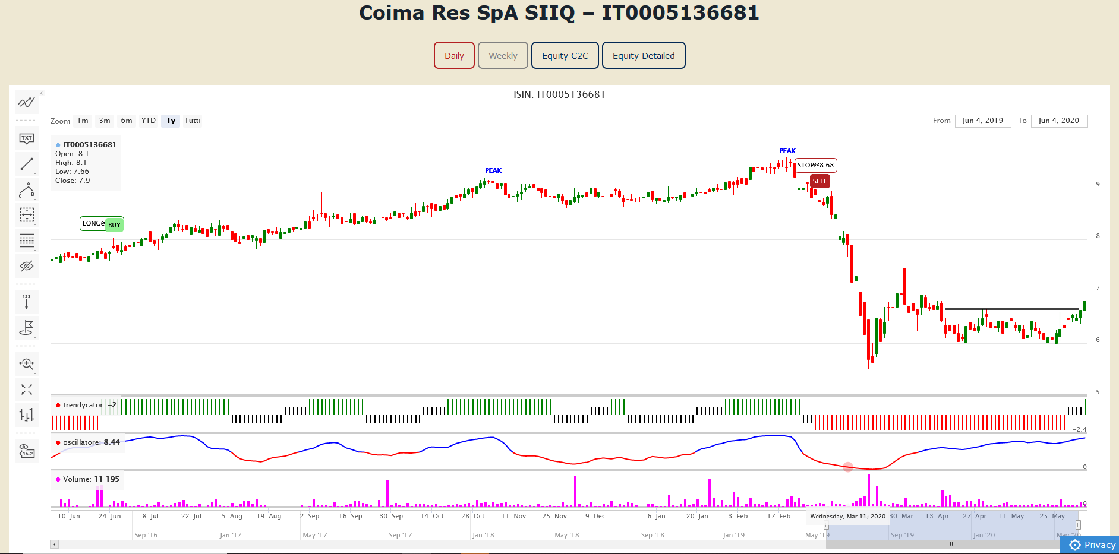Toggle the price indicator 16.2 eye button
The height and width of the screenshot is (554, 1119).
[x=26, y=451]
